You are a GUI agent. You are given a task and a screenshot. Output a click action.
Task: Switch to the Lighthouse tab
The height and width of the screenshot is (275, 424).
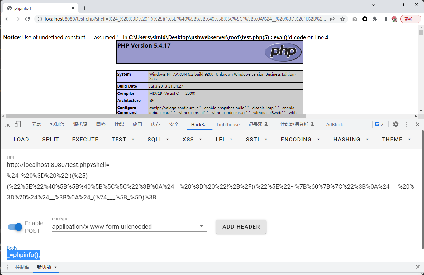click(228, 125)
